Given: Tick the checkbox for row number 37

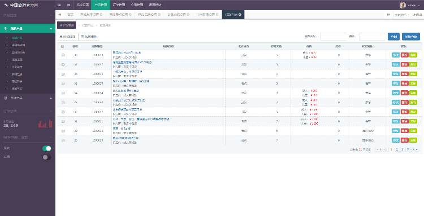Looking at the screenshot, I should pos(63,64).
